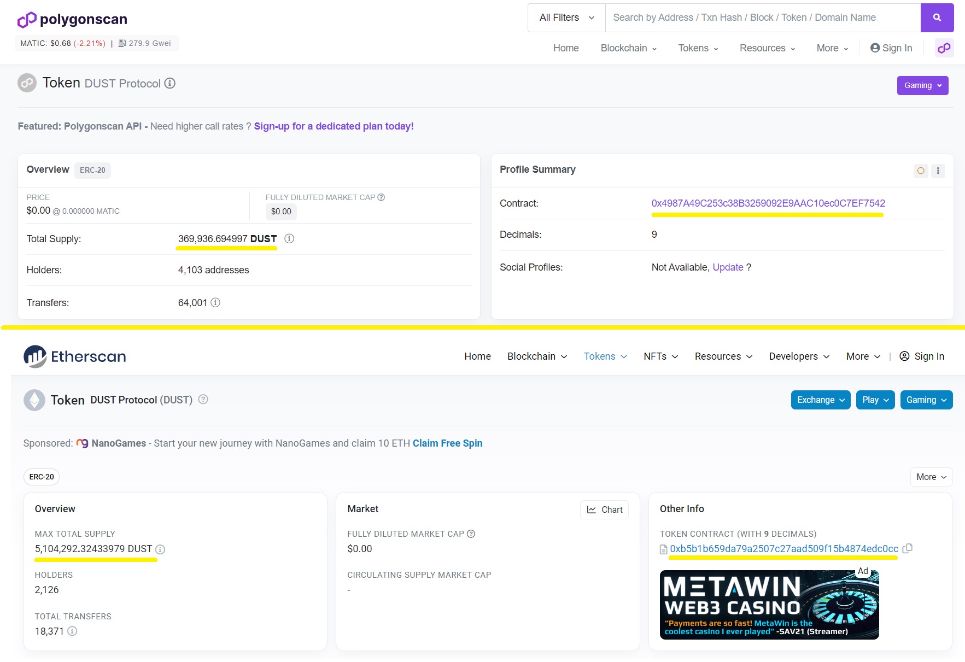Click the help icon beside Etherscan Fully Diluted Market Cap
Screen dimensions: 965x662
[471, 534]
